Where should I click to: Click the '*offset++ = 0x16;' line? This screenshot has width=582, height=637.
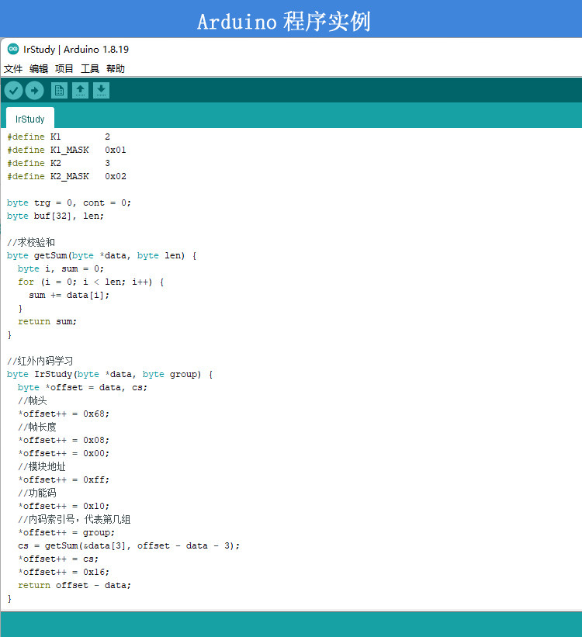[x=64, y=572]
